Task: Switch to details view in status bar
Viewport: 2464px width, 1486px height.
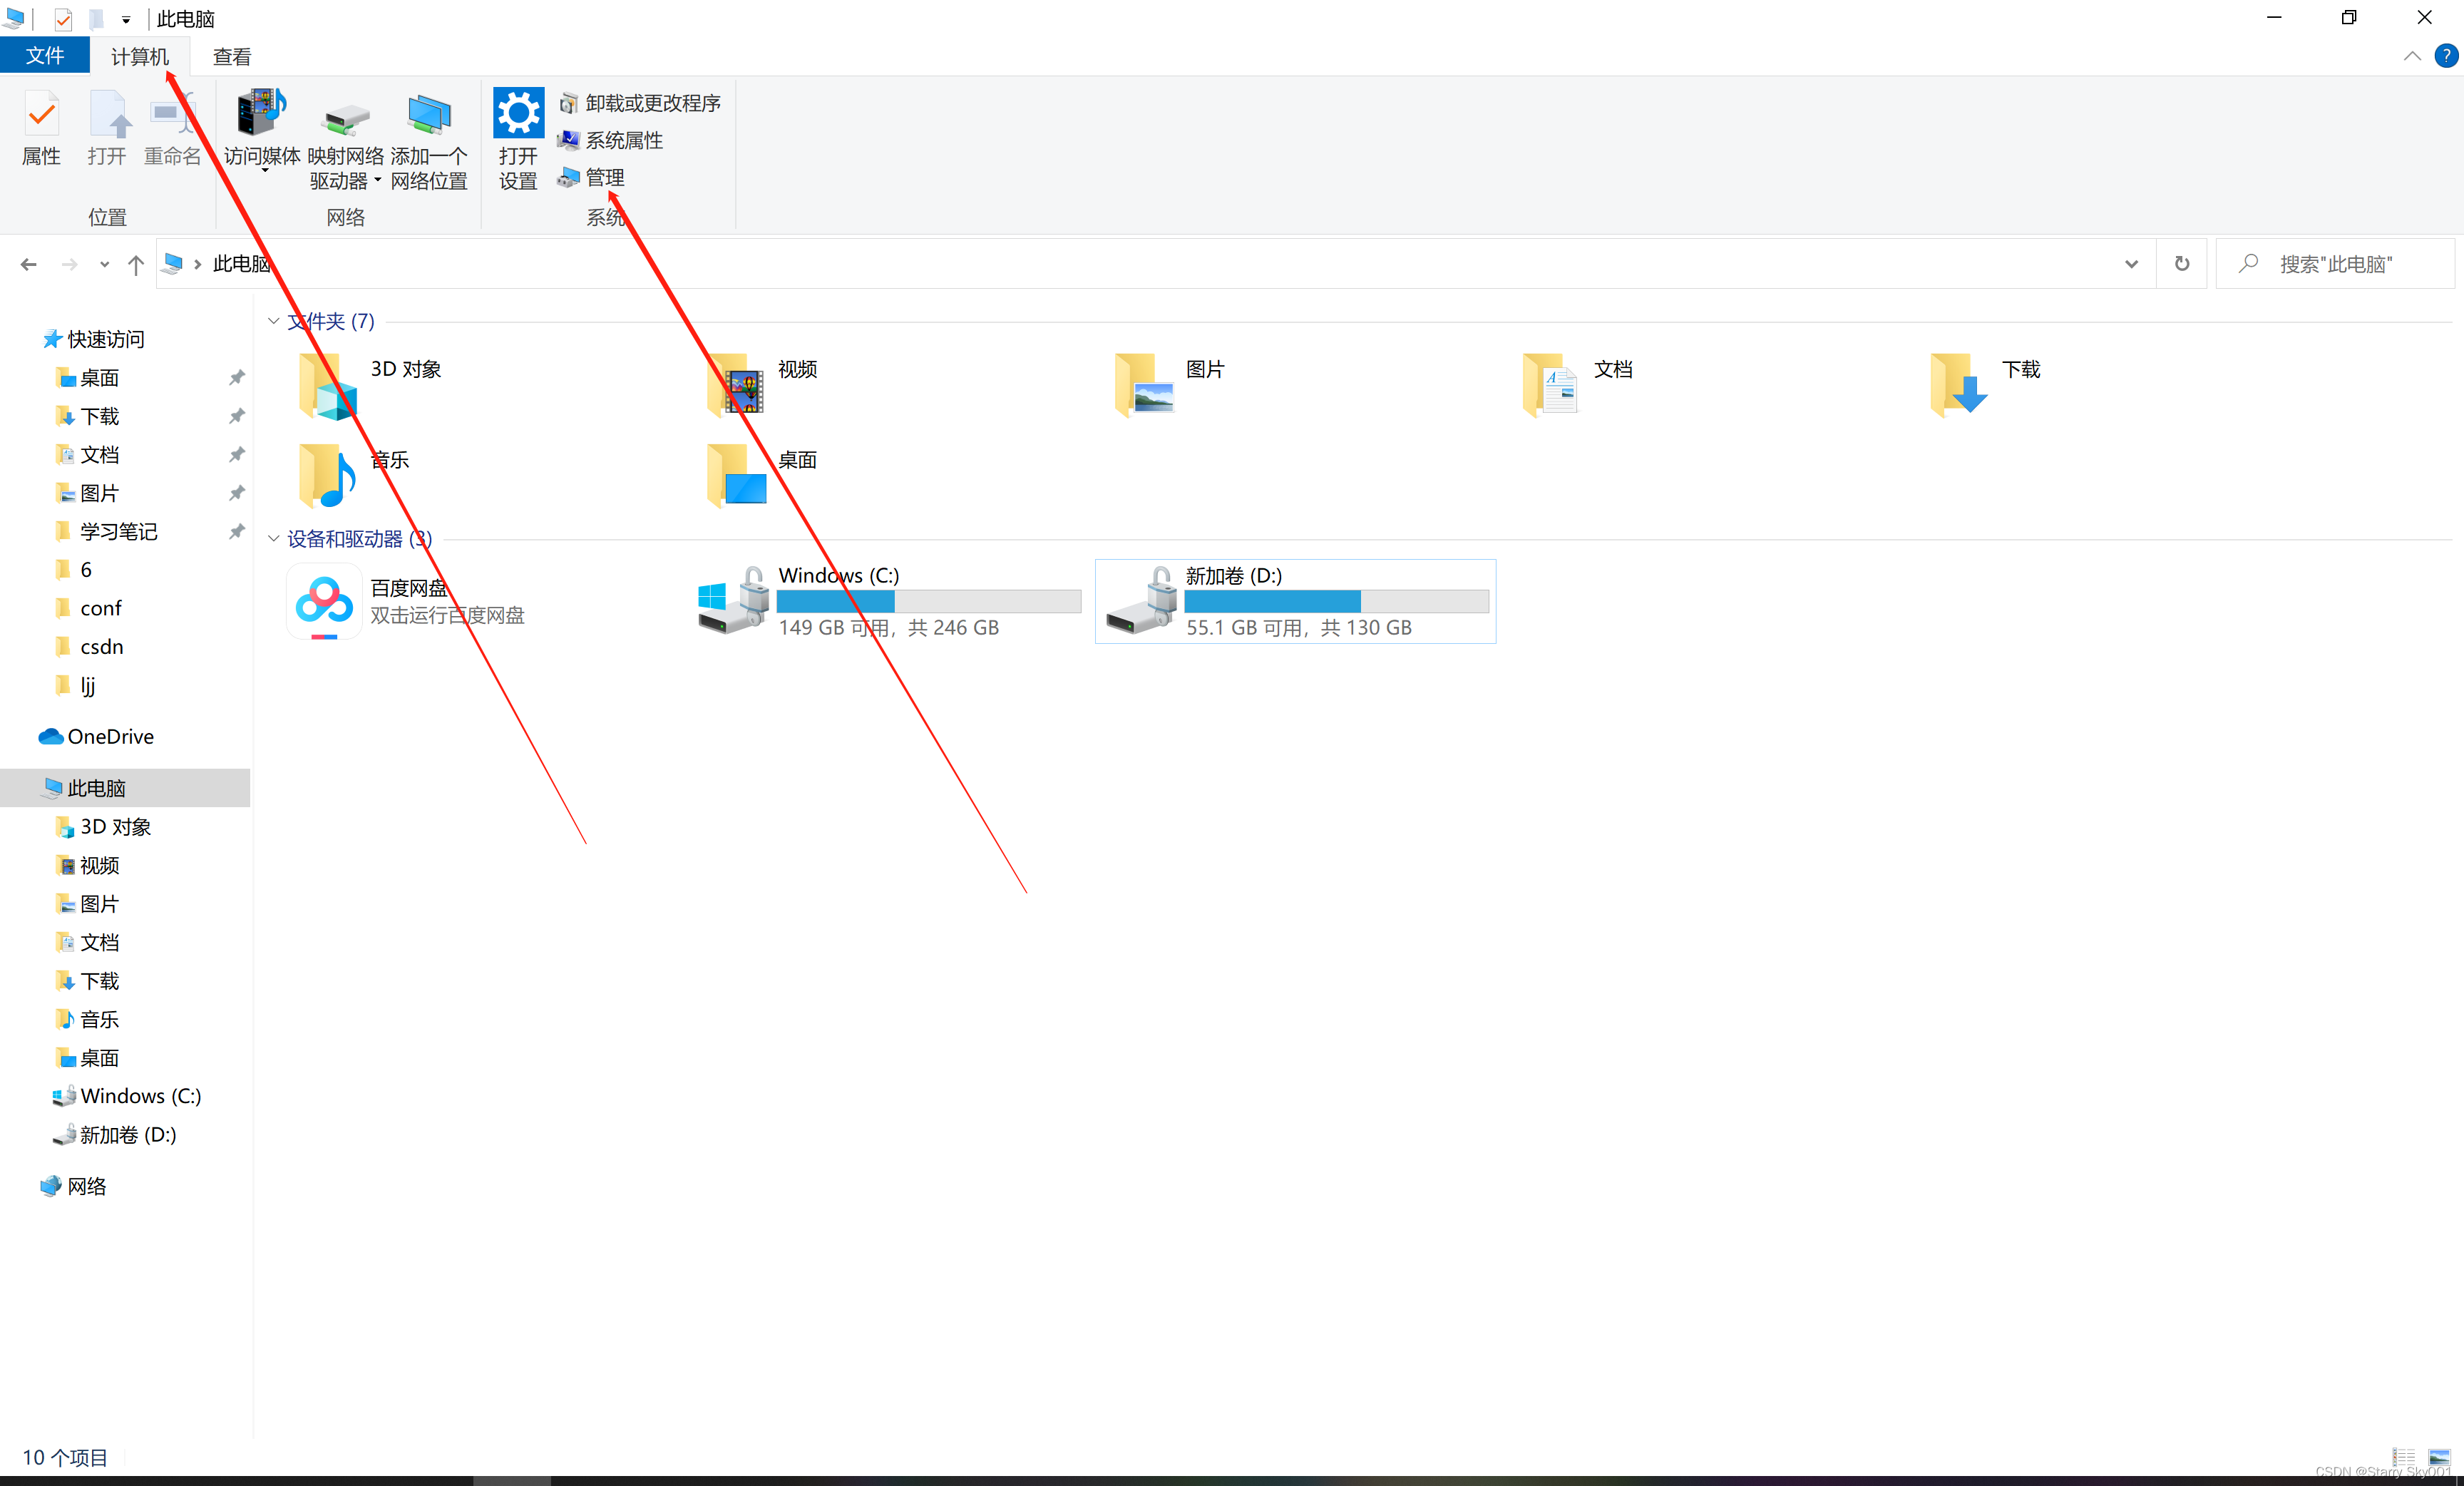Action: pos(2403,1457)
